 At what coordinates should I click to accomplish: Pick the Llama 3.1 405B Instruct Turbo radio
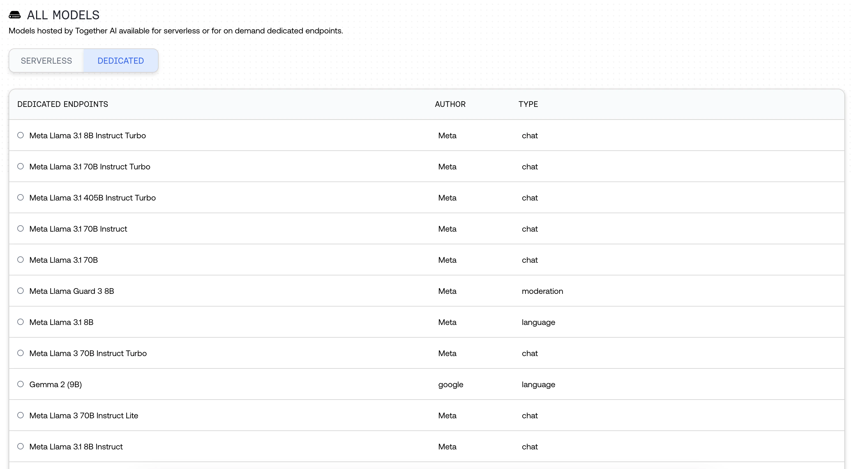[20, 197]
